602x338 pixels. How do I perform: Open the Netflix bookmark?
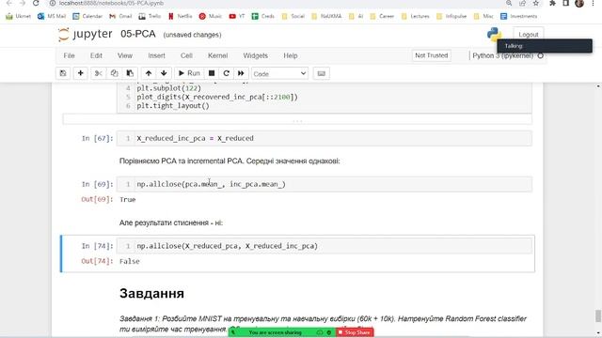pos(180,16)
